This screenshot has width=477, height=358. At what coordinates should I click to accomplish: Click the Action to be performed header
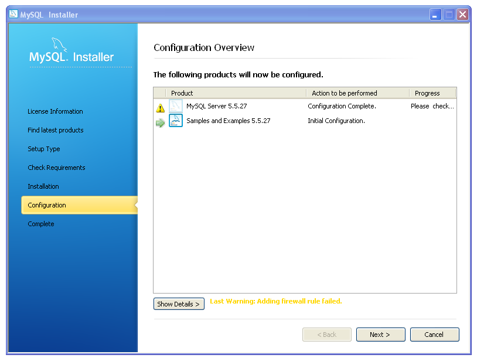357,93
